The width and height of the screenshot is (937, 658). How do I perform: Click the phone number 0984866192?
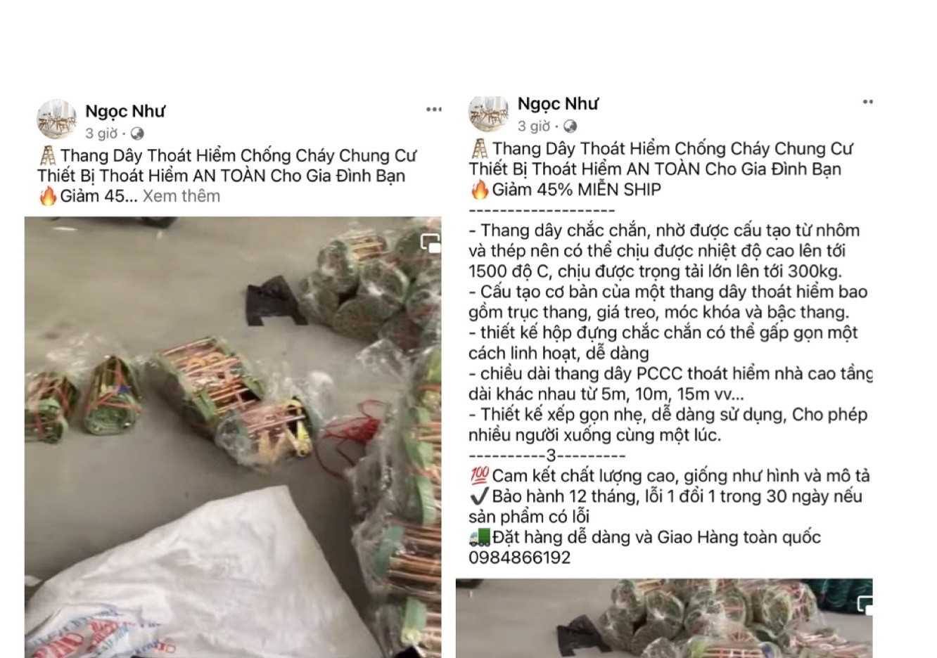point(520,557)
